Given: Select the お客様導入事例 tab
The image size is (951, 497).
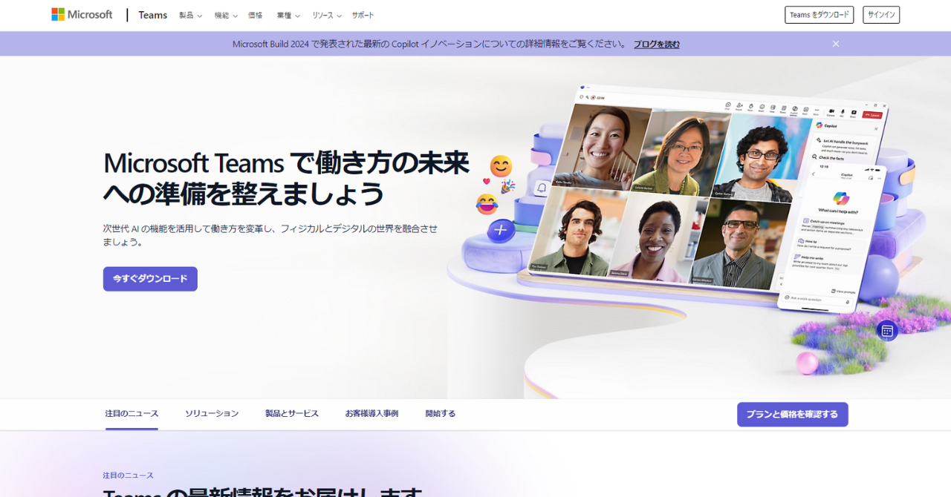Looking at the screenshot, I should pyautogui.click(x=371, y=414).
